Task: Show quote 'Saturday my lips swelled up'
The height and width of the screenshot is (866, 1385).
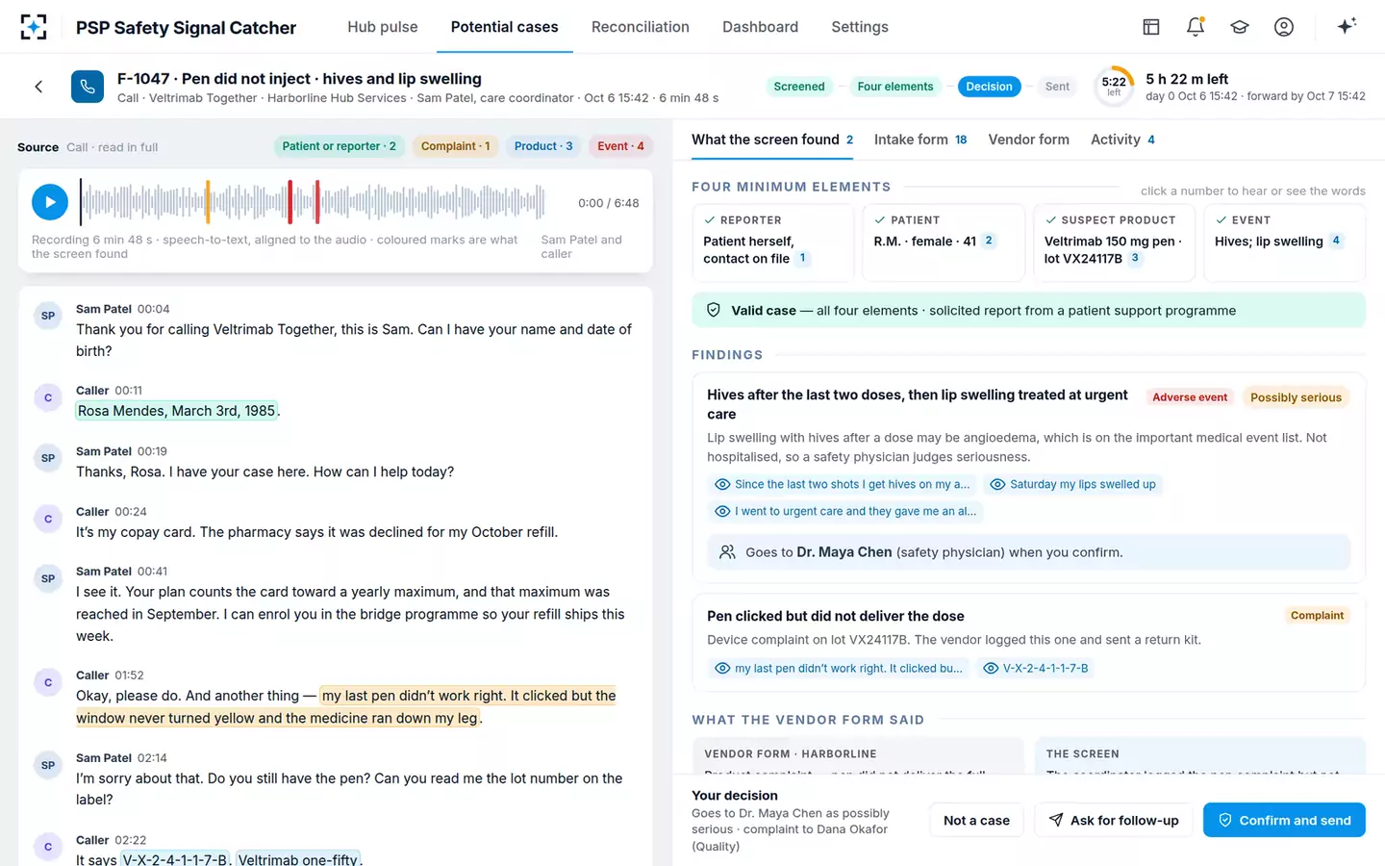Action: pyautogui.click(x=1072, y=484)
